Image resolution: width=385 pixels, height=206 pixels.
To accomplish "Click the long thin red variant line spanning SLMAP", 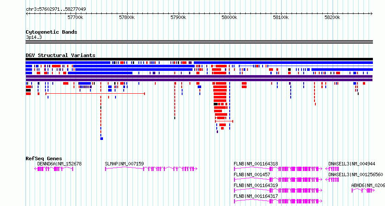I will tap(95, 93).
